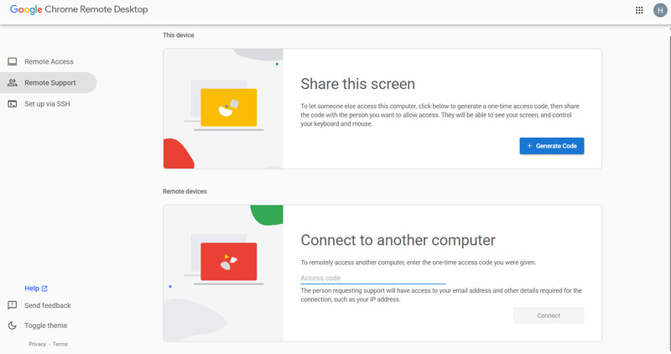Click the Chrome Remote Desktop title text
Image resolution: width=671 pixels, height=354 pixels.
(x=96, y=9)
